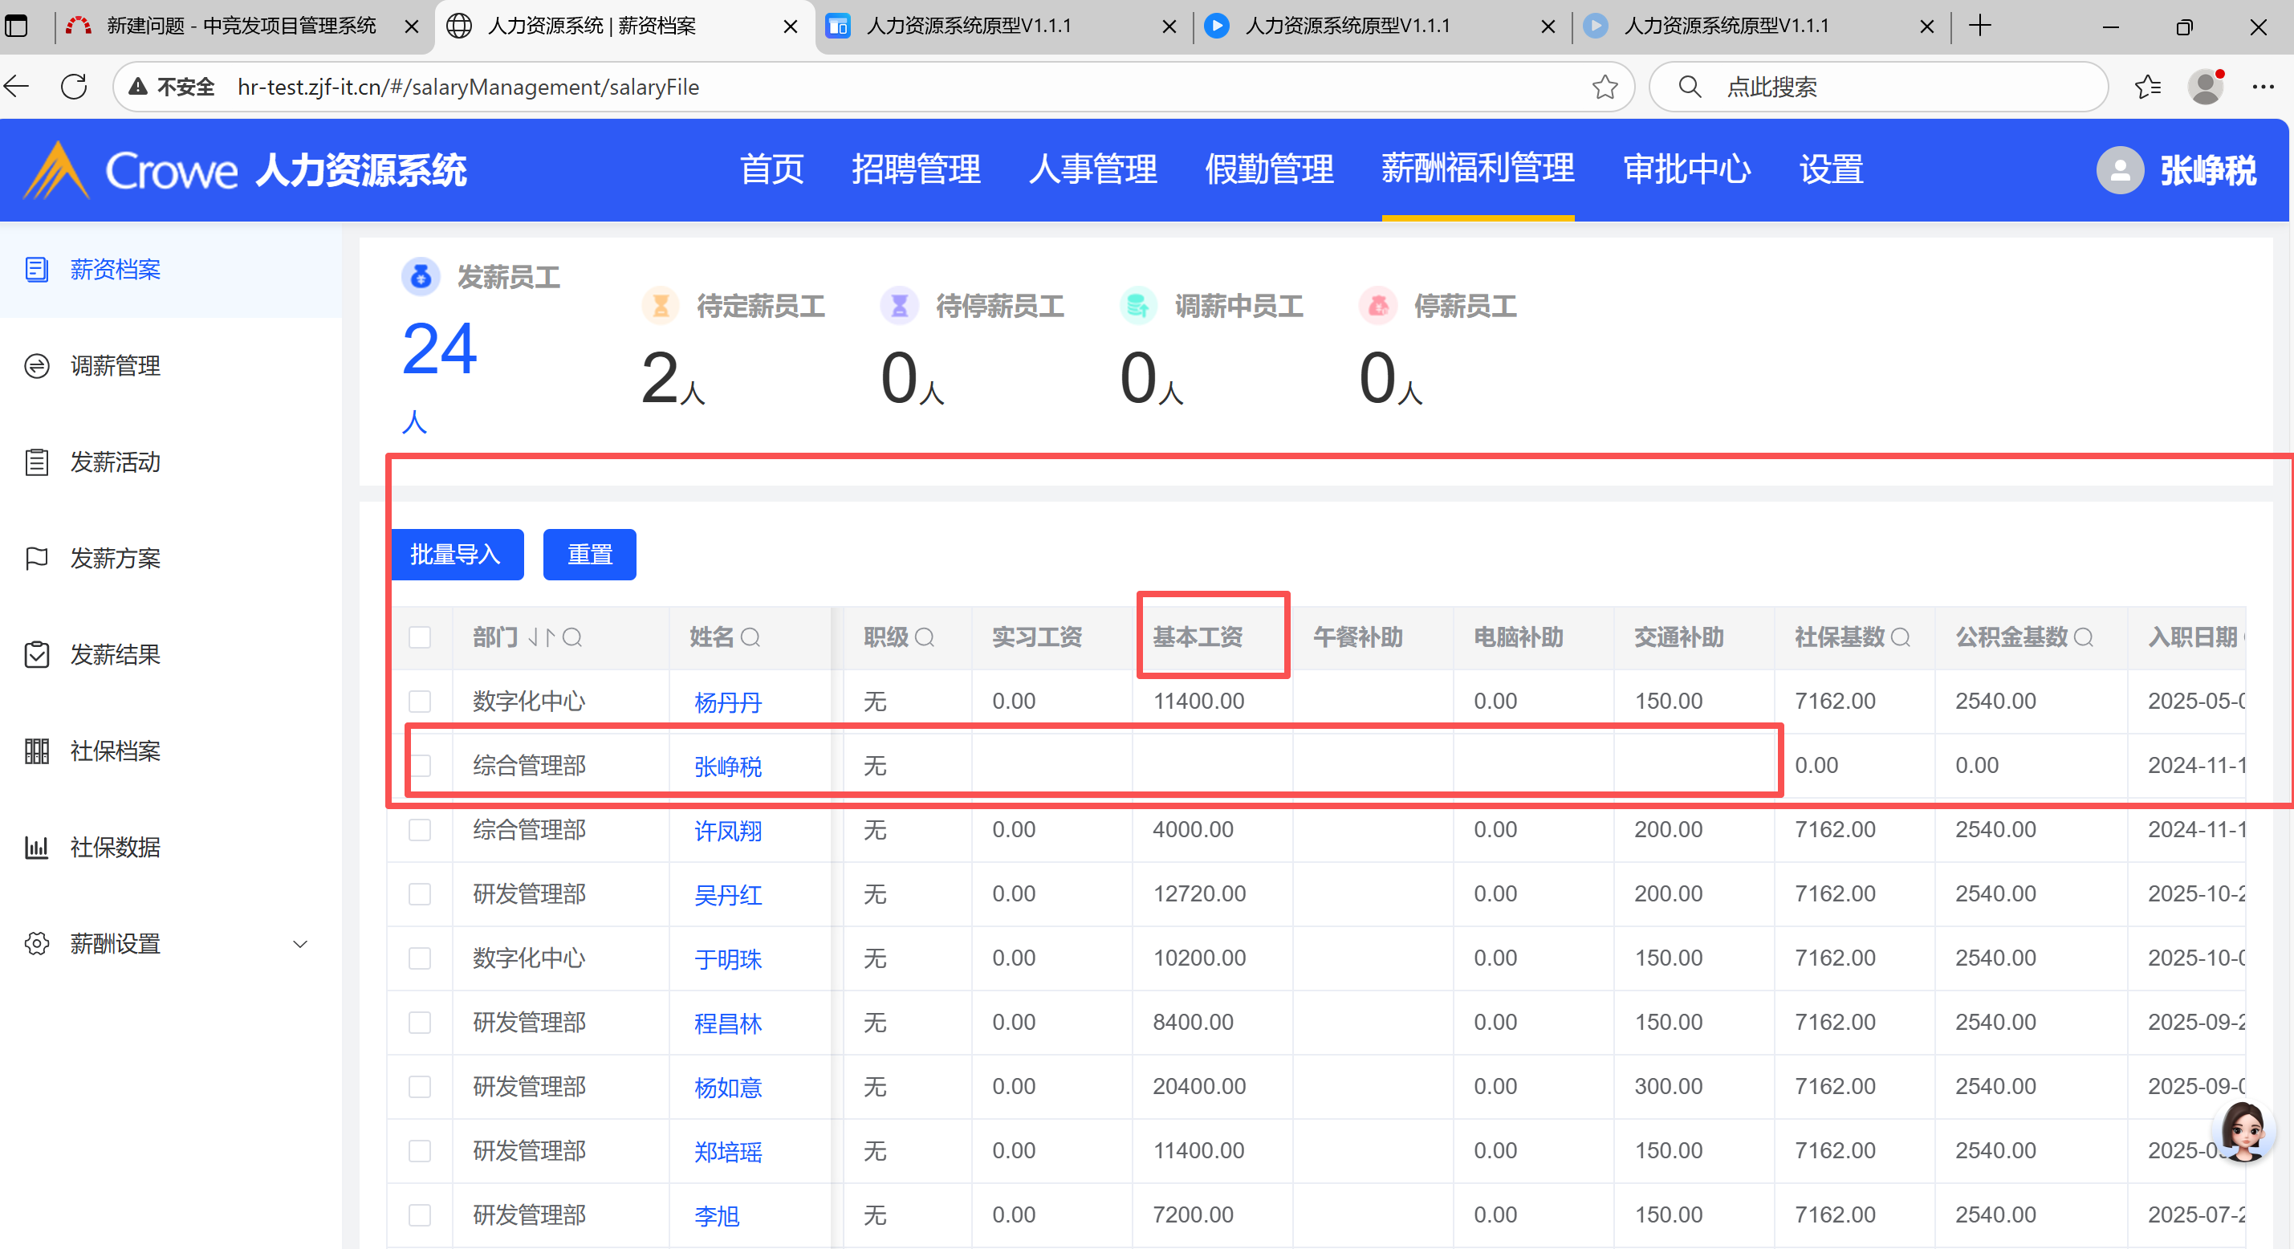
Task: Bookmark page with star icon in address bar
Action: (x=1604, y=87)
